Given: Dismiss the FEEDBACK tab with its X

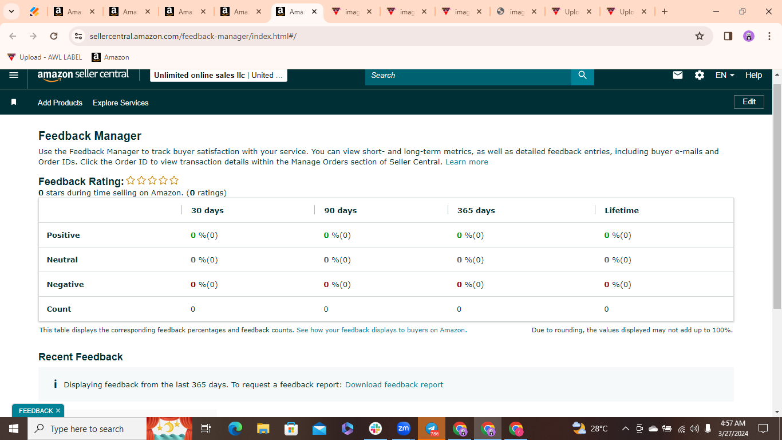Looking at the screenshot, I should click(58, 411).
